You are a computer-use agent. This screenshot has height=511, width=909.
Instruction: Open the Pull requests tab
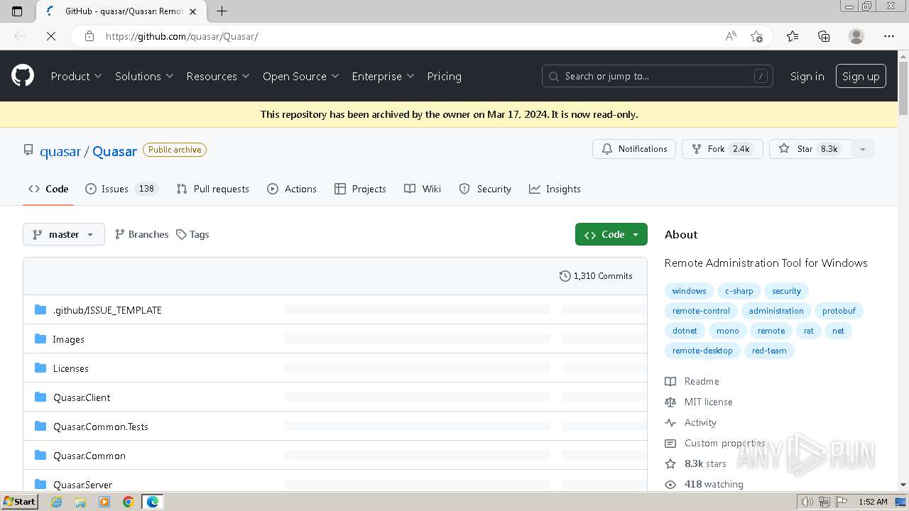(212, 189)
